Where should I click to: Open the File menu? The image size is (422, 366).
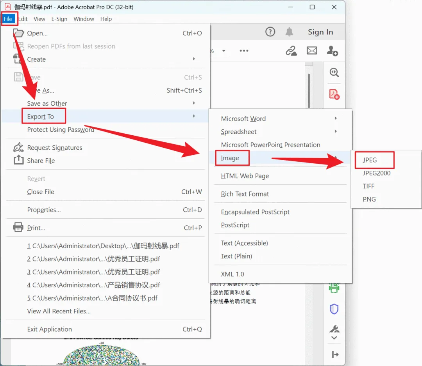click(x=8, y=19)
